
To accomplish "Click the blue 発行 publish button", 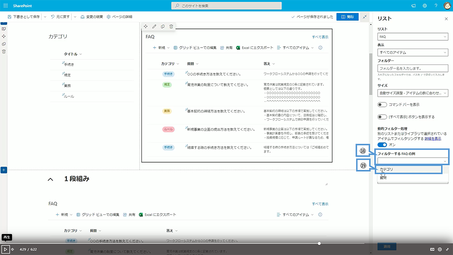I will tap(347, 17).
